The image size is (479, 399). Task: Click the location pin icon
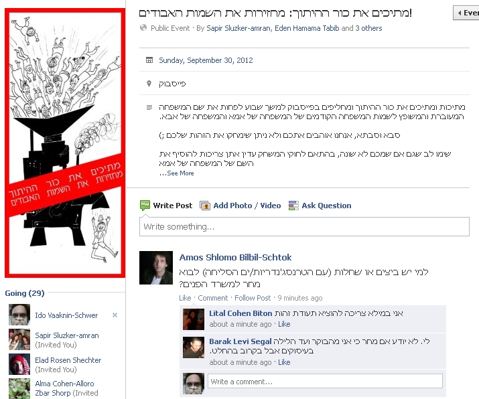coord(149,84)
